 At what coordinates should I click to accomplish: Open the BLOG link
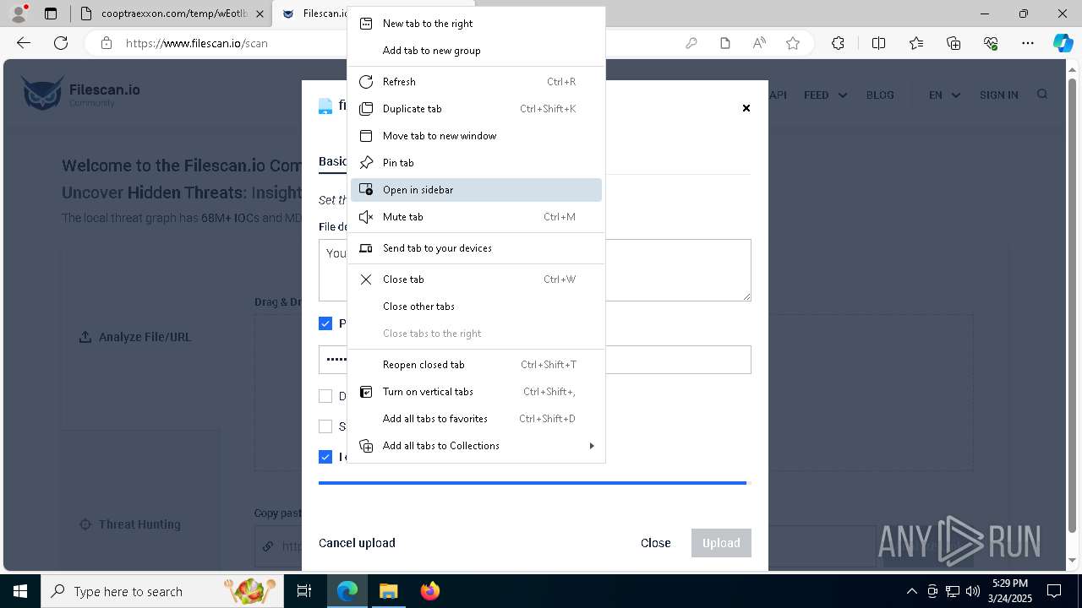(880, 95)
